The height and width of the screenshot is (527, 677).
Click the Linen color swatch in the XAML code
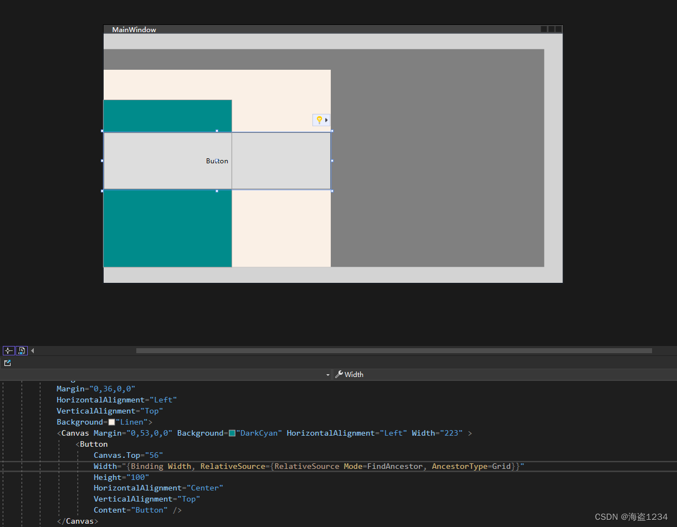pos(111,421)
